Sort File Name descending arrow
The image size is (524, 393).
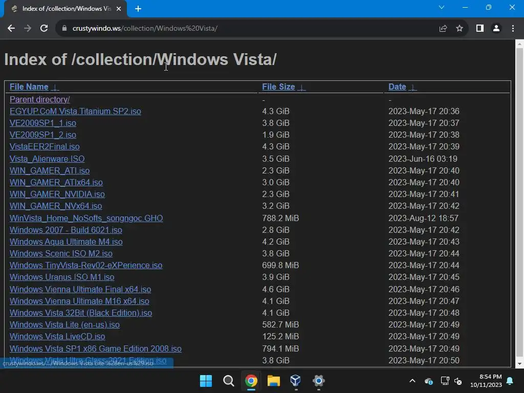pos(55,88)
